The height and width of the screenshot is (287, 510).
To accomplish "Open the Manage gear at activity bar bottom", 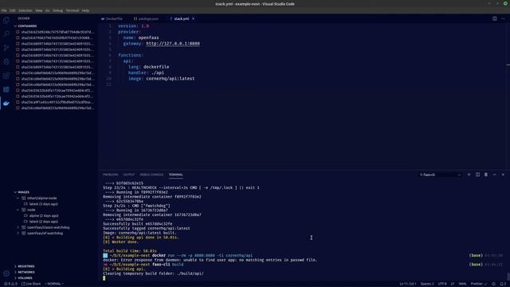I will pyautogui.click(x=6, y=273).
